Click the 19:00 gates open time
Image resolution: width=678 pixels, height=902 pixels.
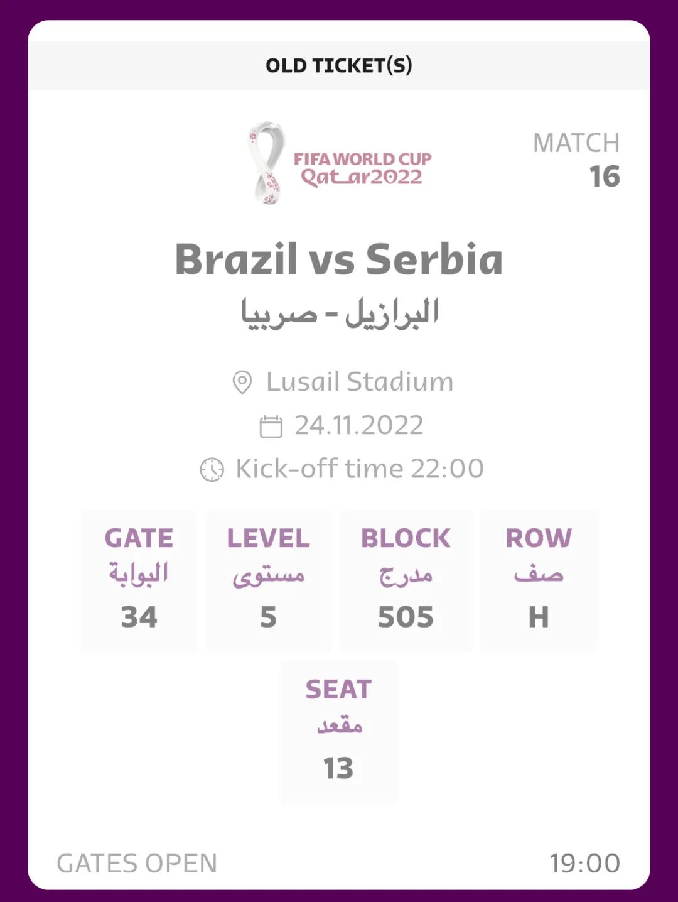point(584,863)
